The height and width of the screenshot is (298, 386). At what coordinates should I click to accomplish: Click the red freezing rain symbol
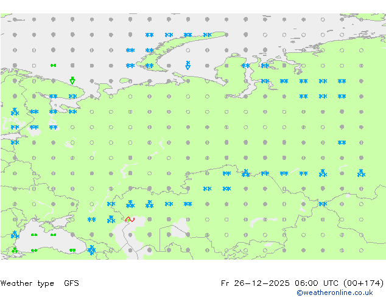[130, 220]
